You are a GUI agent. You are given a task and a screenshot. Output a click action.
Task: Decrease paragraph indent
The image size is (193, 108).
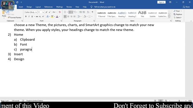(x=81, y=12)
